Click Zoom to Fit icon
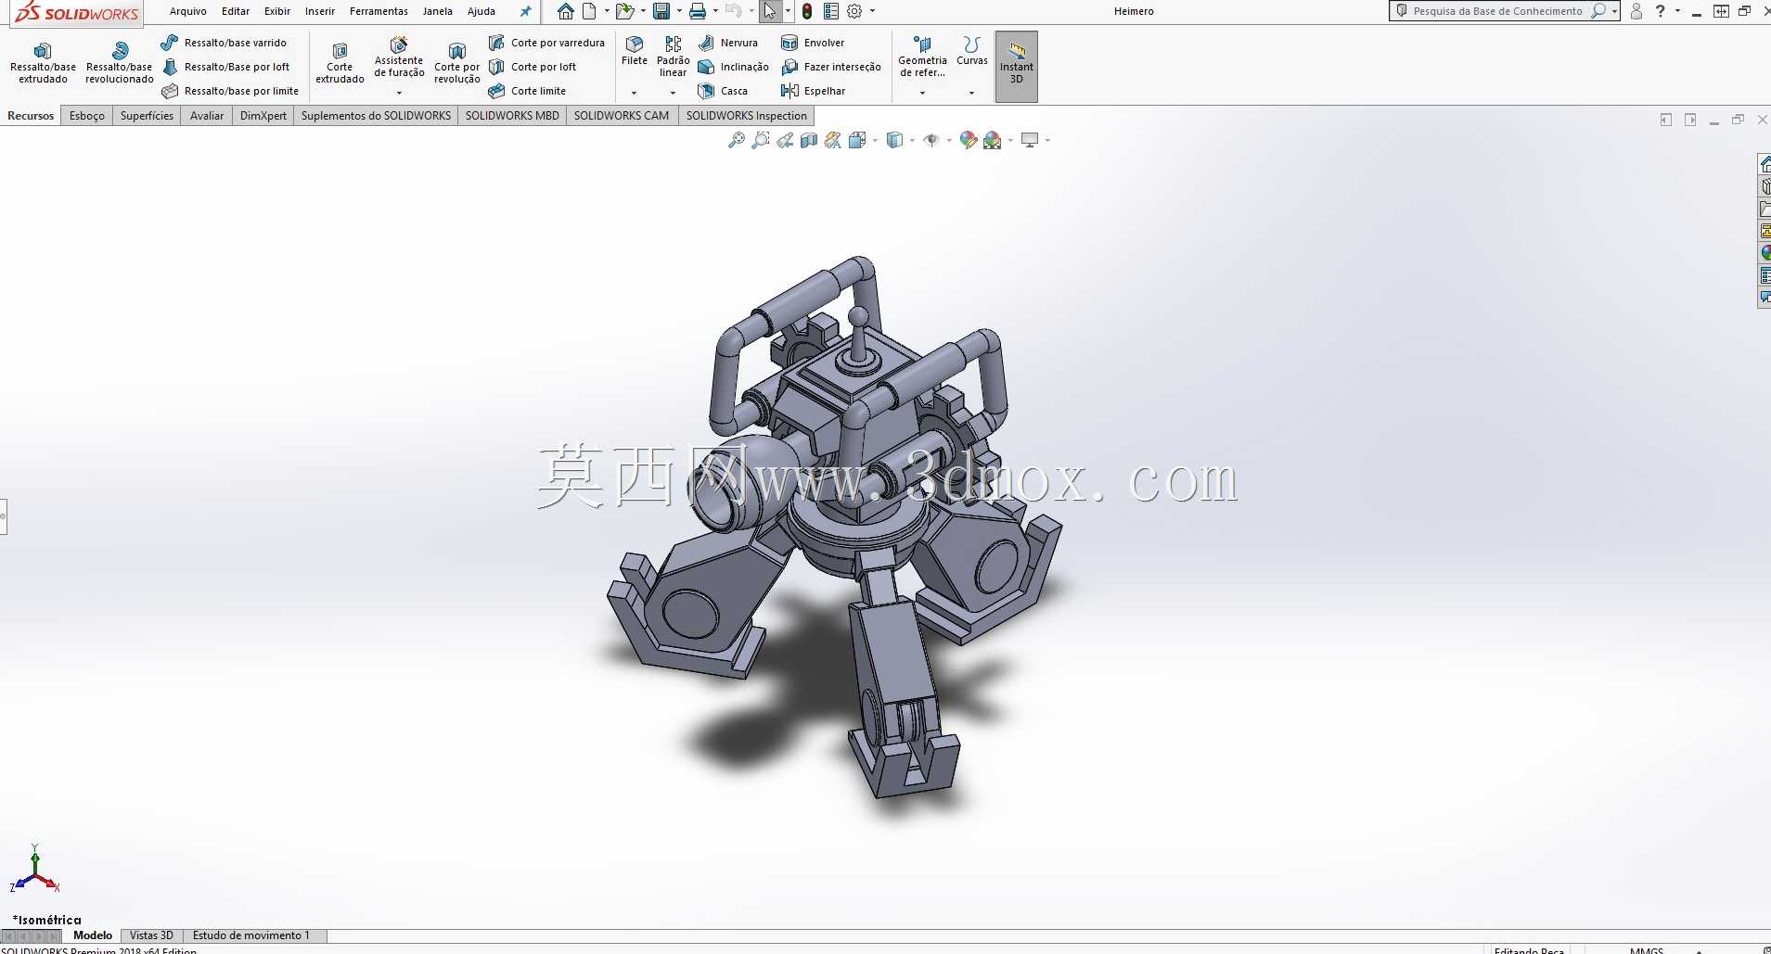Image resolution: width=1771 pixels, height=954 pixels. tap(736, 140)
